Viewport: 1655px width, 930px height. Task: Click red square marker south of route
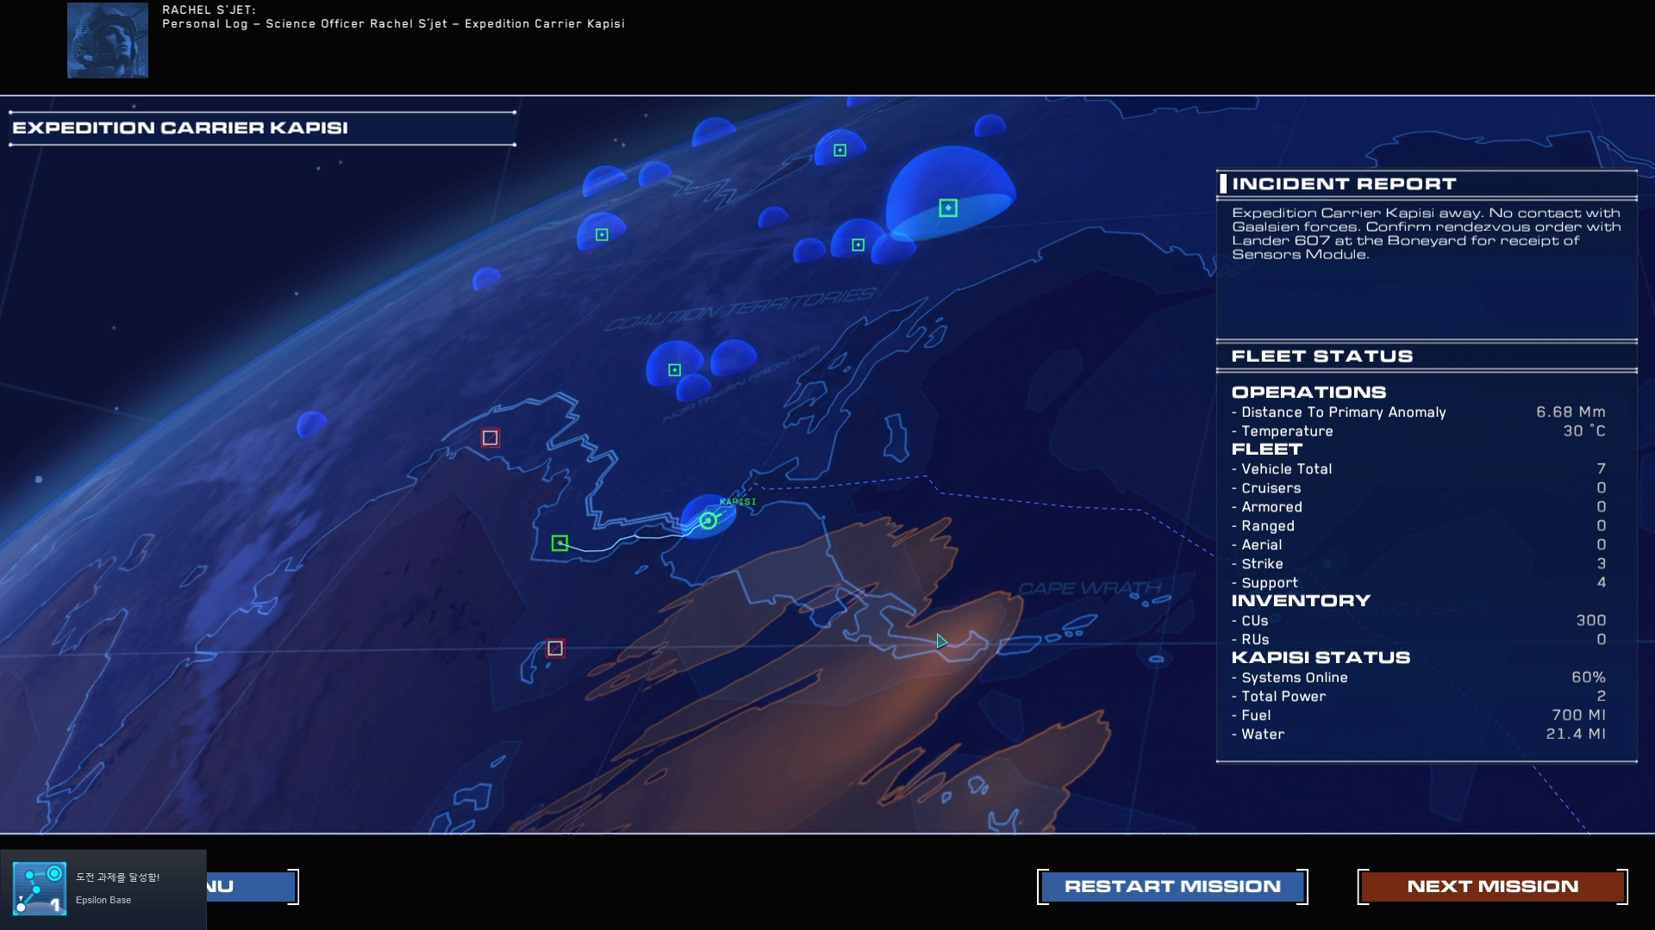click(555, 648)
